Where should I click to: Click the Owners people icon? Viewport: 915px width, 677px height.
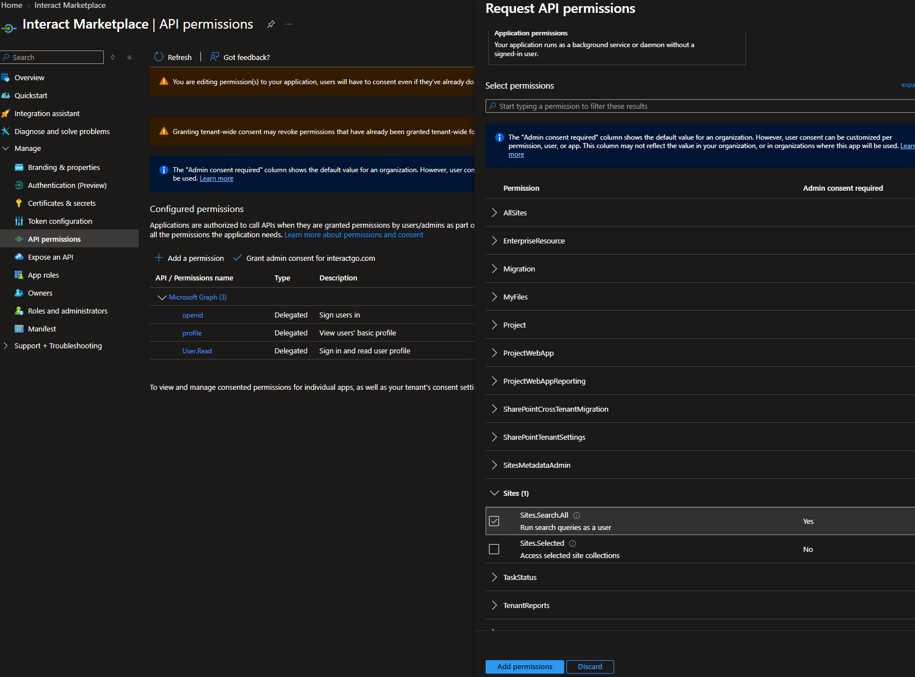point(19,293)
